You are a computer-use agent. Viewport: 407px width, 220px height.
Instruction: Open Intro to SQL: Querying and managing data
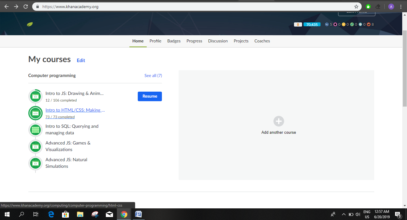click(x=72, y=130)
